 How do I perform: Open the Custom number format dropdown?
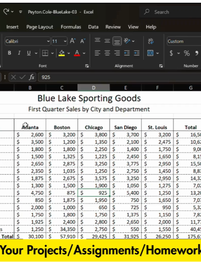pyautogui.click(x=184, y=41)
